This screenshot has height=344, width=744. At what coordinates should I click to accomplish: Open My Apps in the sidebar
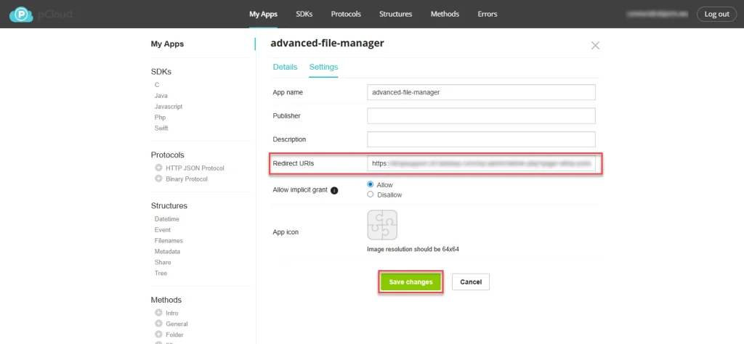click(168, 44)
